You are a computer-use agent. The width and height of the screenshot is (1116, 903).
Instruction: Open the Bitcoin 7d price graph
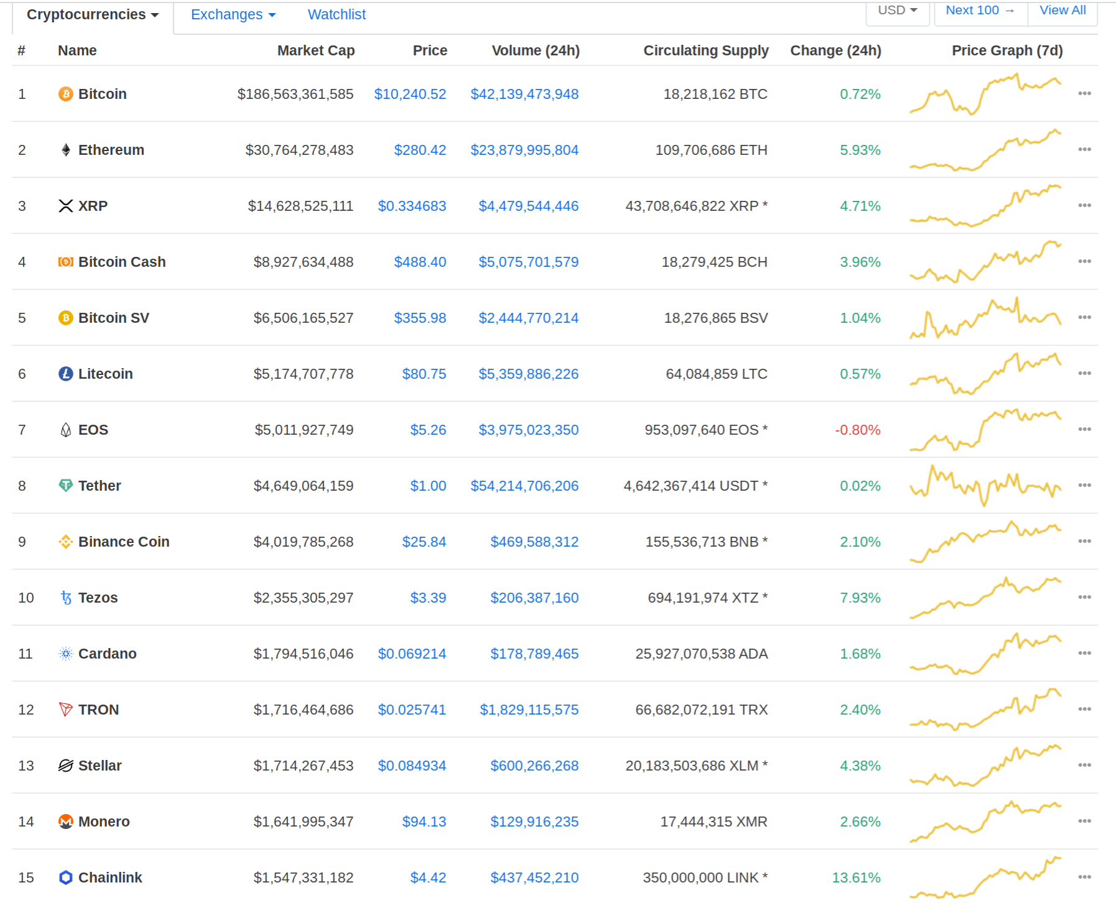tap(985, 94)
